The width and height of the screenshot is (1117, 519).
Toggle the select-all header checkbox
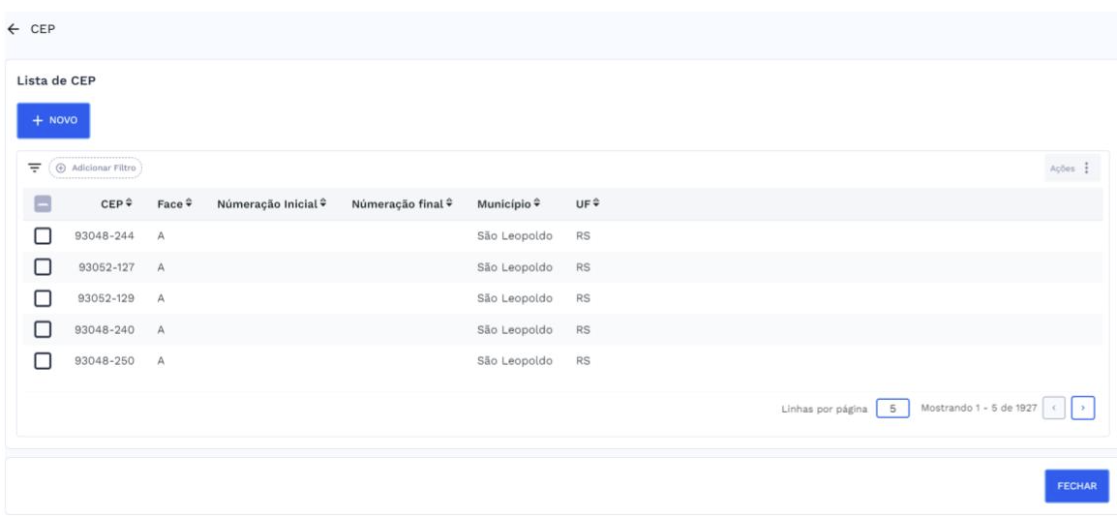43,204
